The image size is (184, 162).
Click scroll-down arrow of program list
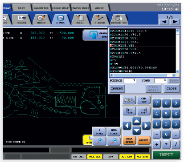(177, 71)
